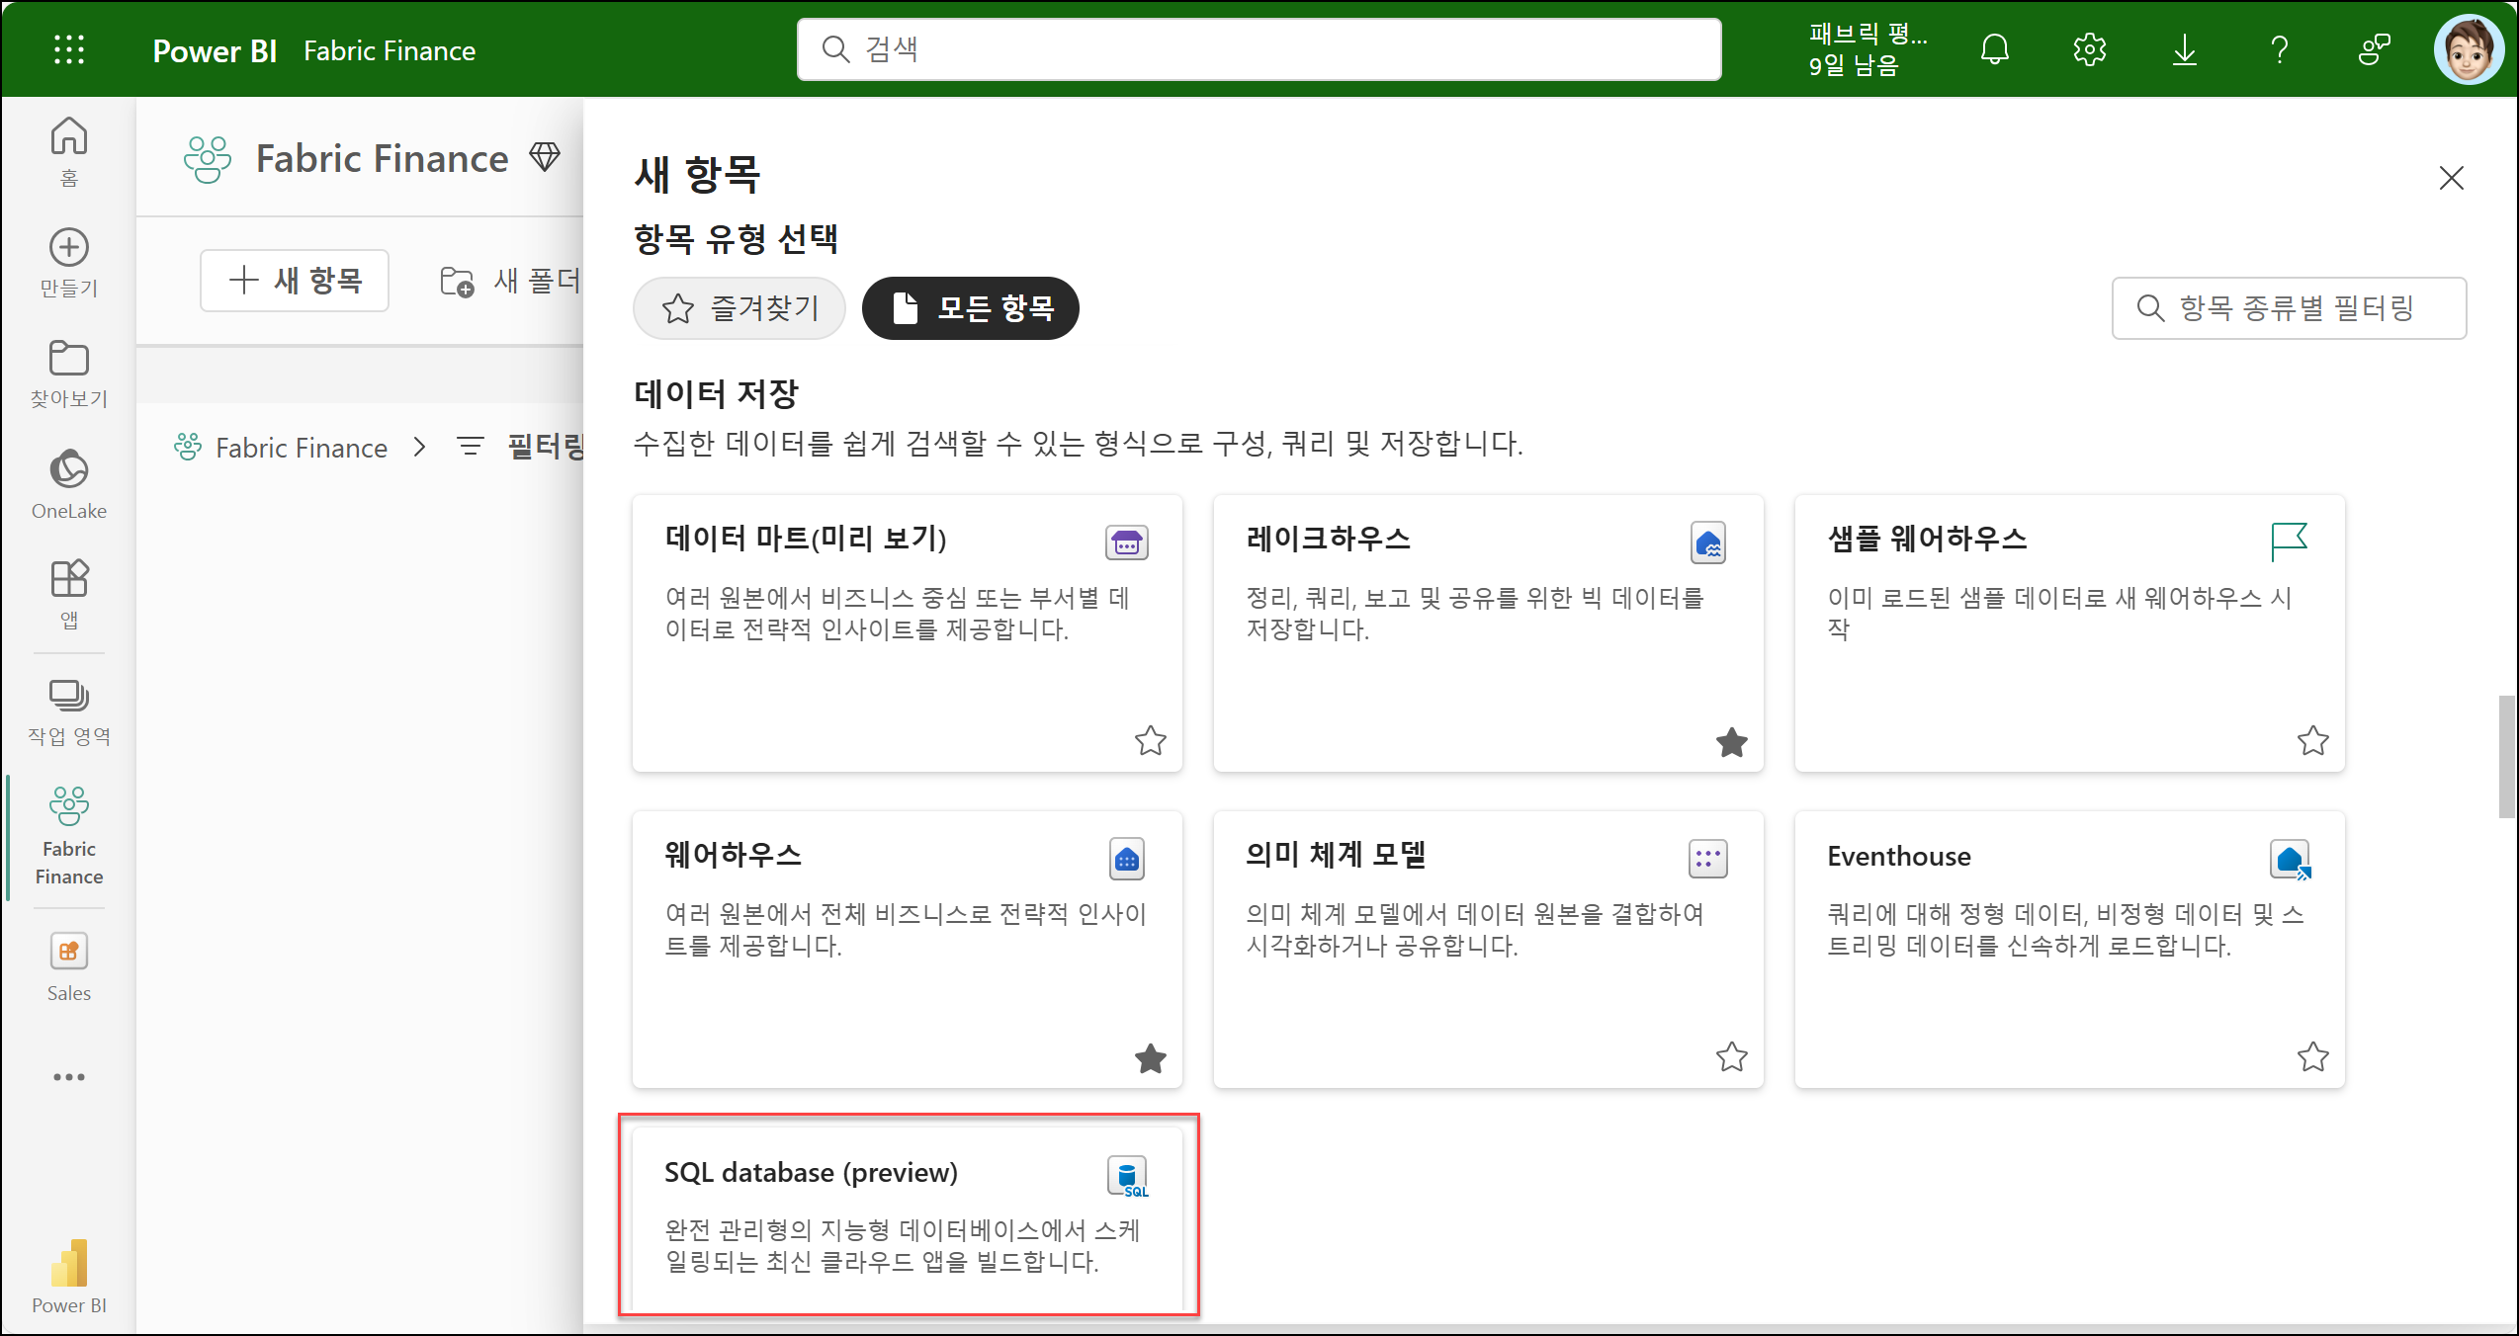Open help question mark menu
The image size is (2519, 1336).
pos(2279,49)
